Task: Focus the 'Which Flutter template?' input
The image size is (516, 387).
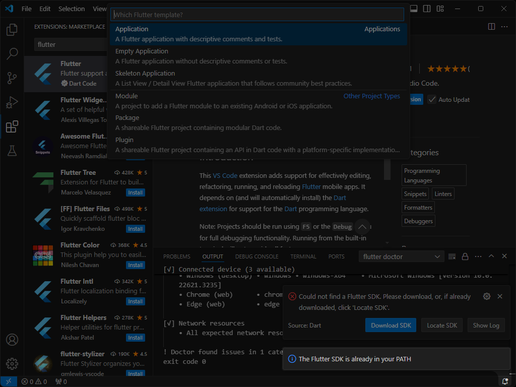Action: pos(257,15)
